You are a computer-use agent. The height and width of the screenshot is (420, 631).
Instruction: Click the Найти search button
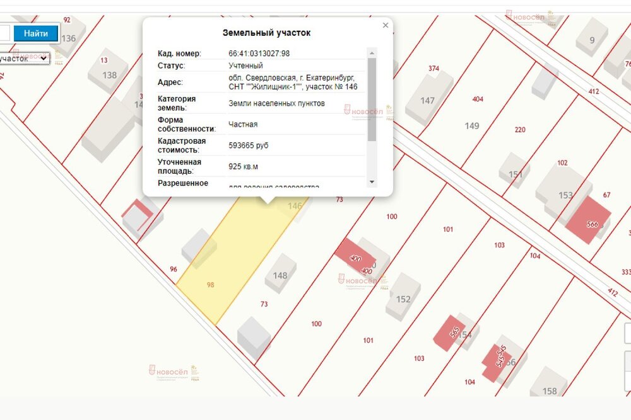point(36,33)
